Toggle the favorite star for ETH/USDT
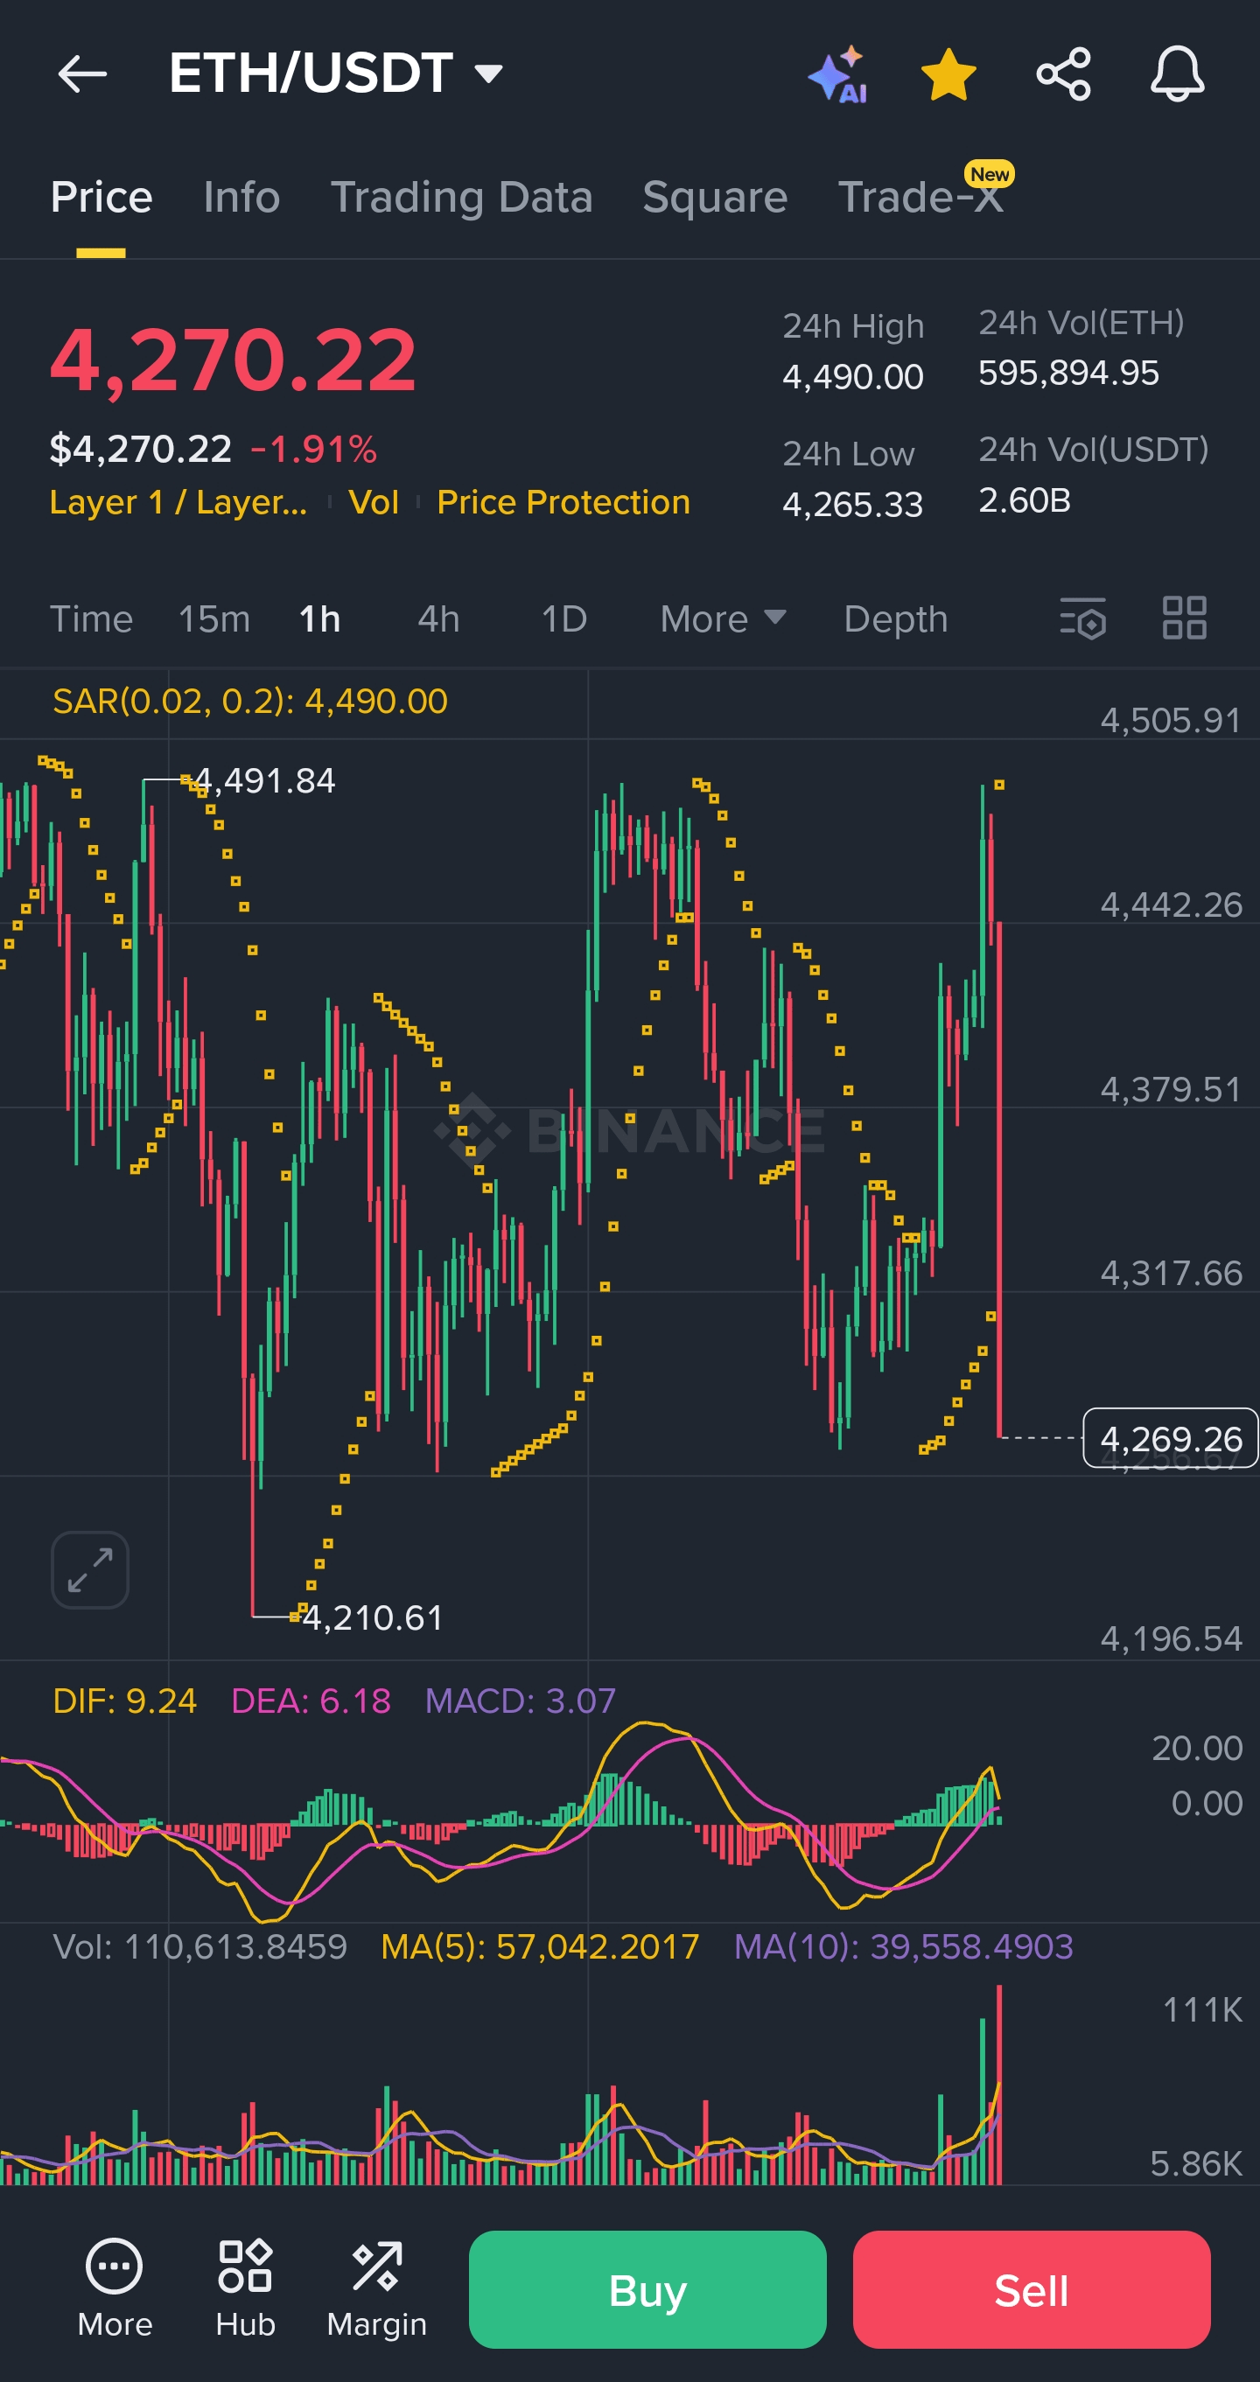The height and width of the screenshot is (2382, 1260). pos(949,74)
